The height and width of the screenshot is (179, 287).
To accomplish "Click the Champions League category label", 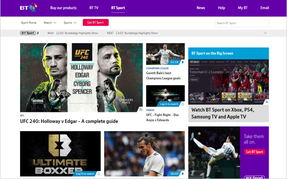I will 158,68.
